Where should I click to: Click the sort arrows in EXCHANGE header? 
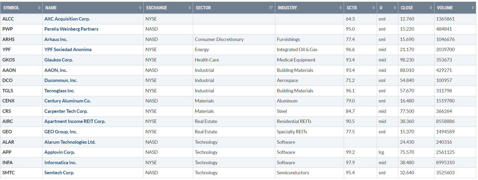pos(190,8)
